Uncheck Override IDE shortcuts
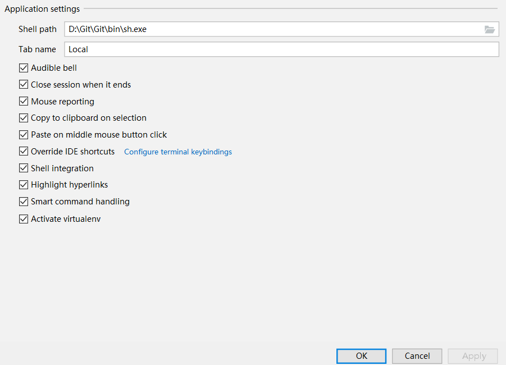506x365 pixels. 24,152
